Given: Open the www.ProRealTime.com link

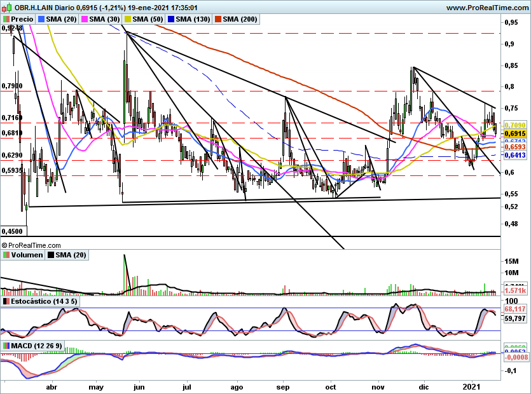Looking at the screenshot, I should pyautogui.click(x=487, y=8).
